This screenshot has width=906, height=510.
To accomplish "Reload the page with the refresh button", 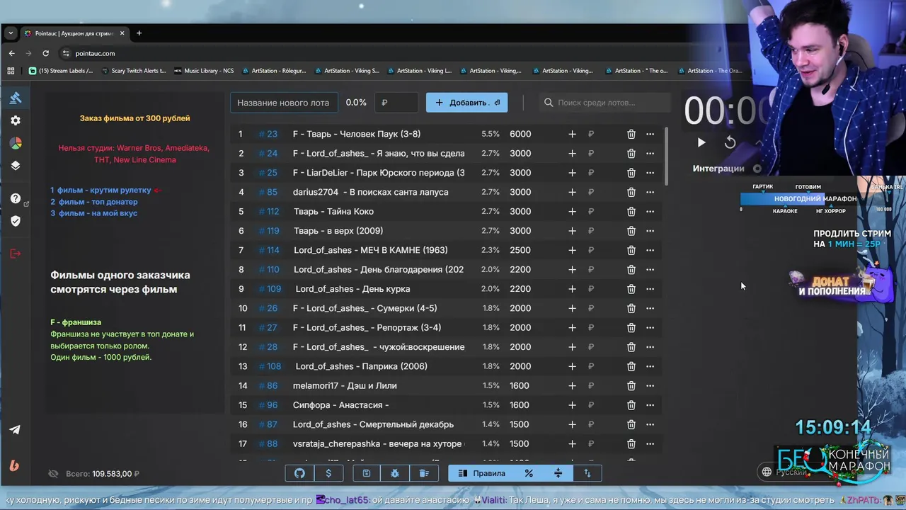I will [x=45, y=53].
